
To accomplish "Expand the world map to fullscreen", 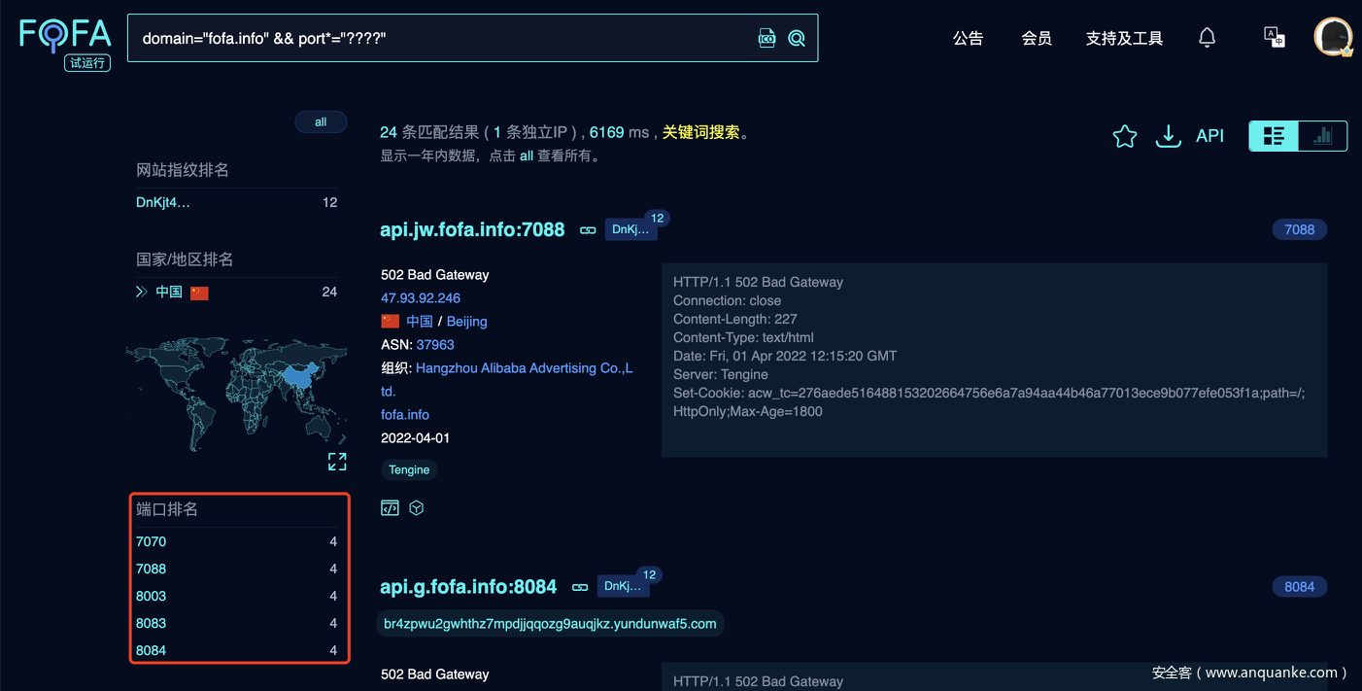I will click(x=337, y=462).
